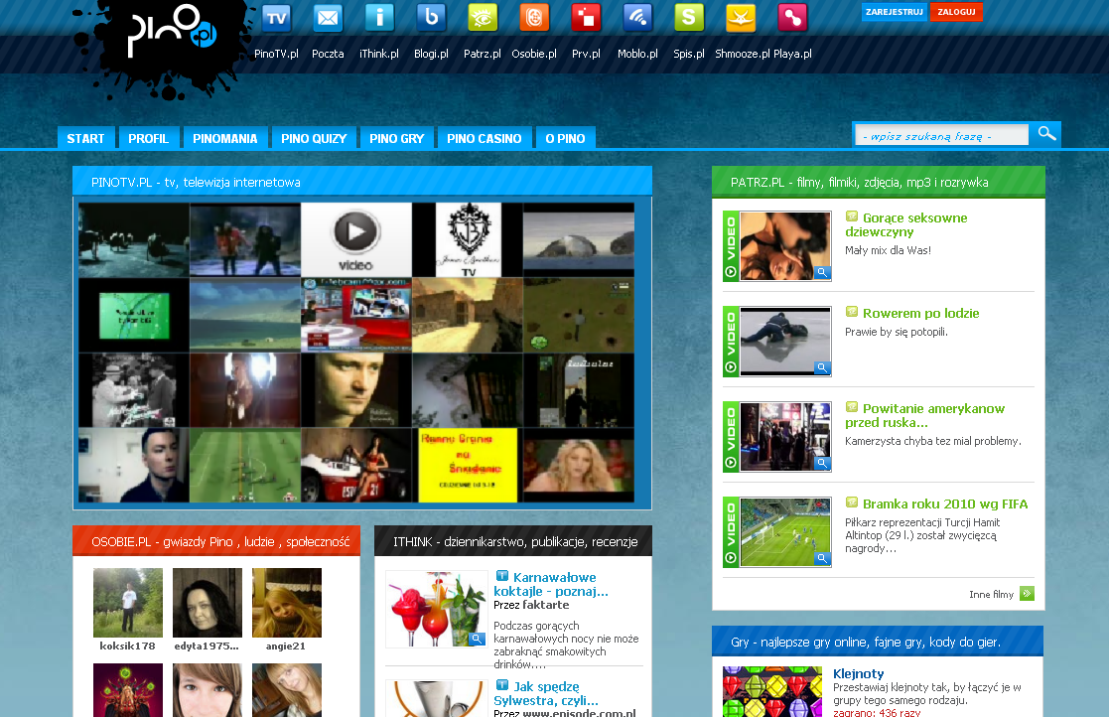Click the Poczta text label

(329, 54)
